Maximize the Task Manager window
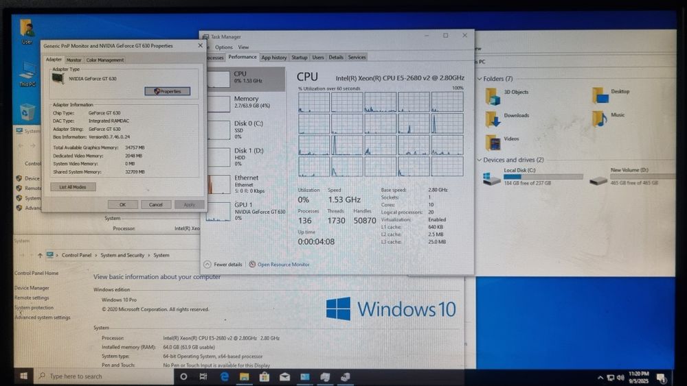 click(446, 36)
